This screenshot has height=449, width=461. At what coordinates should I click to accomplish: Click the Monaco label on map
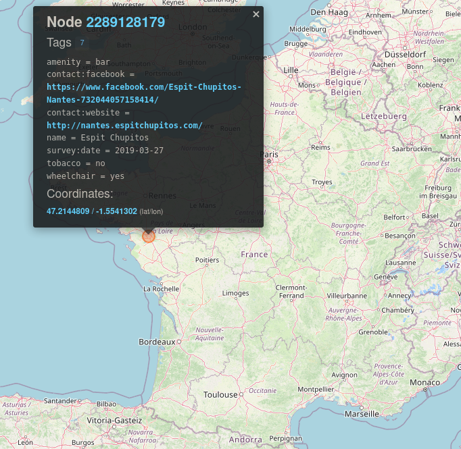425,383
